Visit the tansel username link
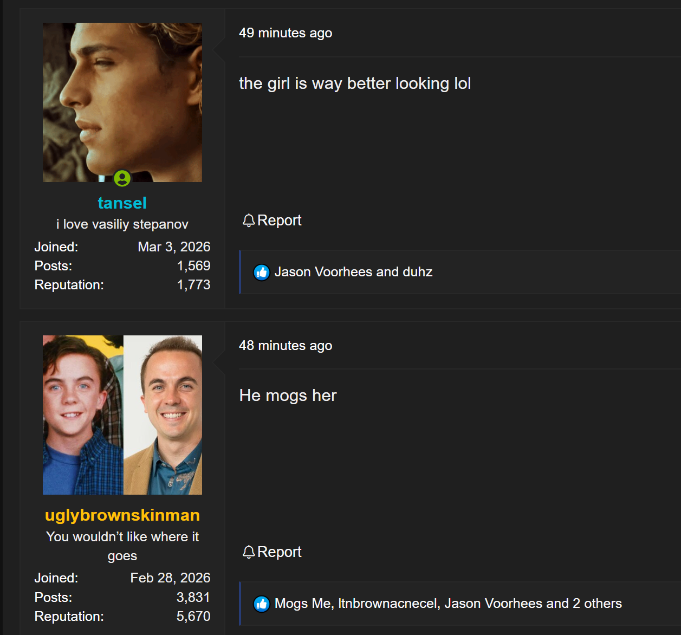This screenshot has height=635, width=681. pyautogui.click(x=122, y=203)
